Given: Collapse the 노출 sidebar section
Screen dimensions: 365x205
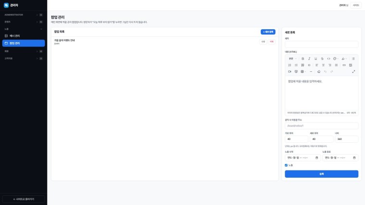Looking at the screenshot, I should [23, 29].
